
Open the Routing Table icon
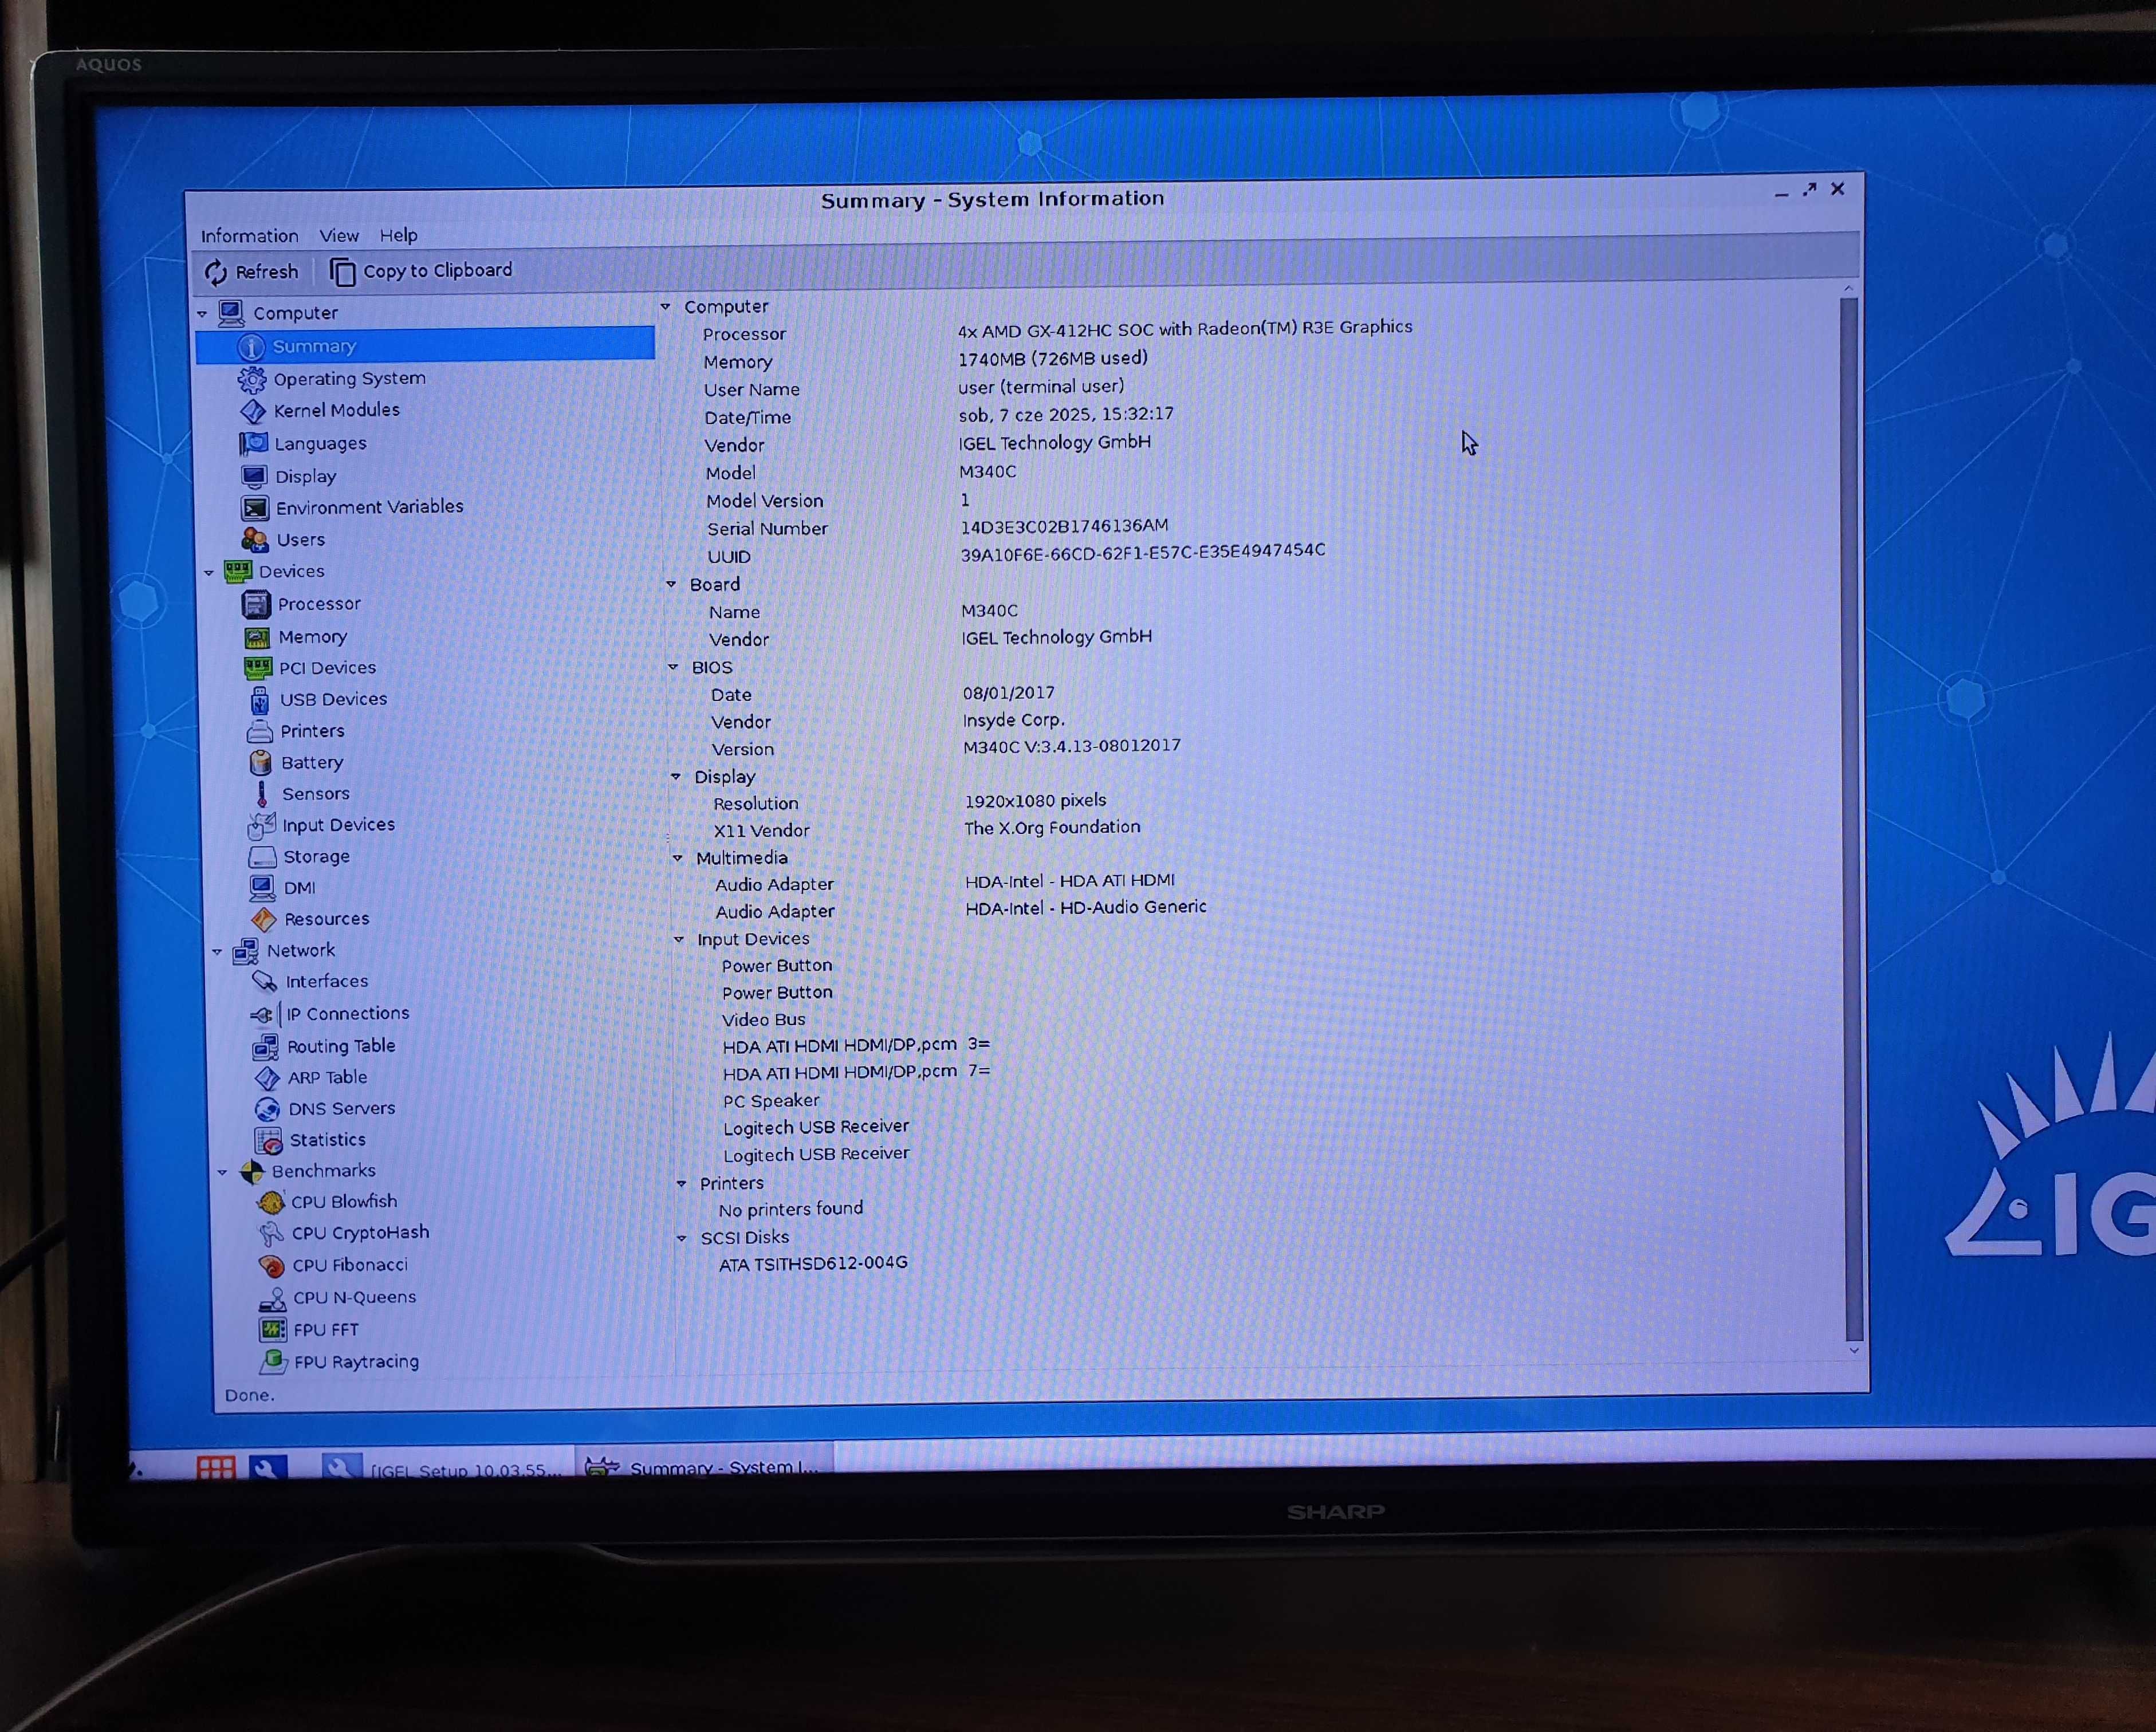(266, 1046)
